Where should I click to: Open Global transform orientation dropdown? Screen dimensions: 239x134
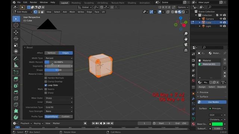[85, 7]
